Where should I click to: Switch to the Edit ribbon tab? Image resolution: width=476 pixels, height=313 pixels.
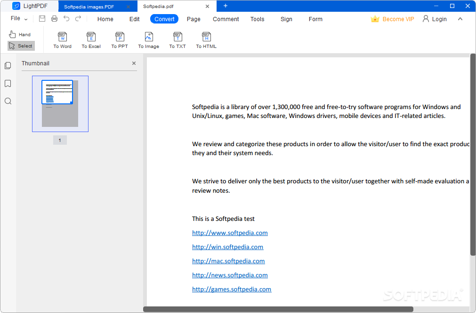135,19
